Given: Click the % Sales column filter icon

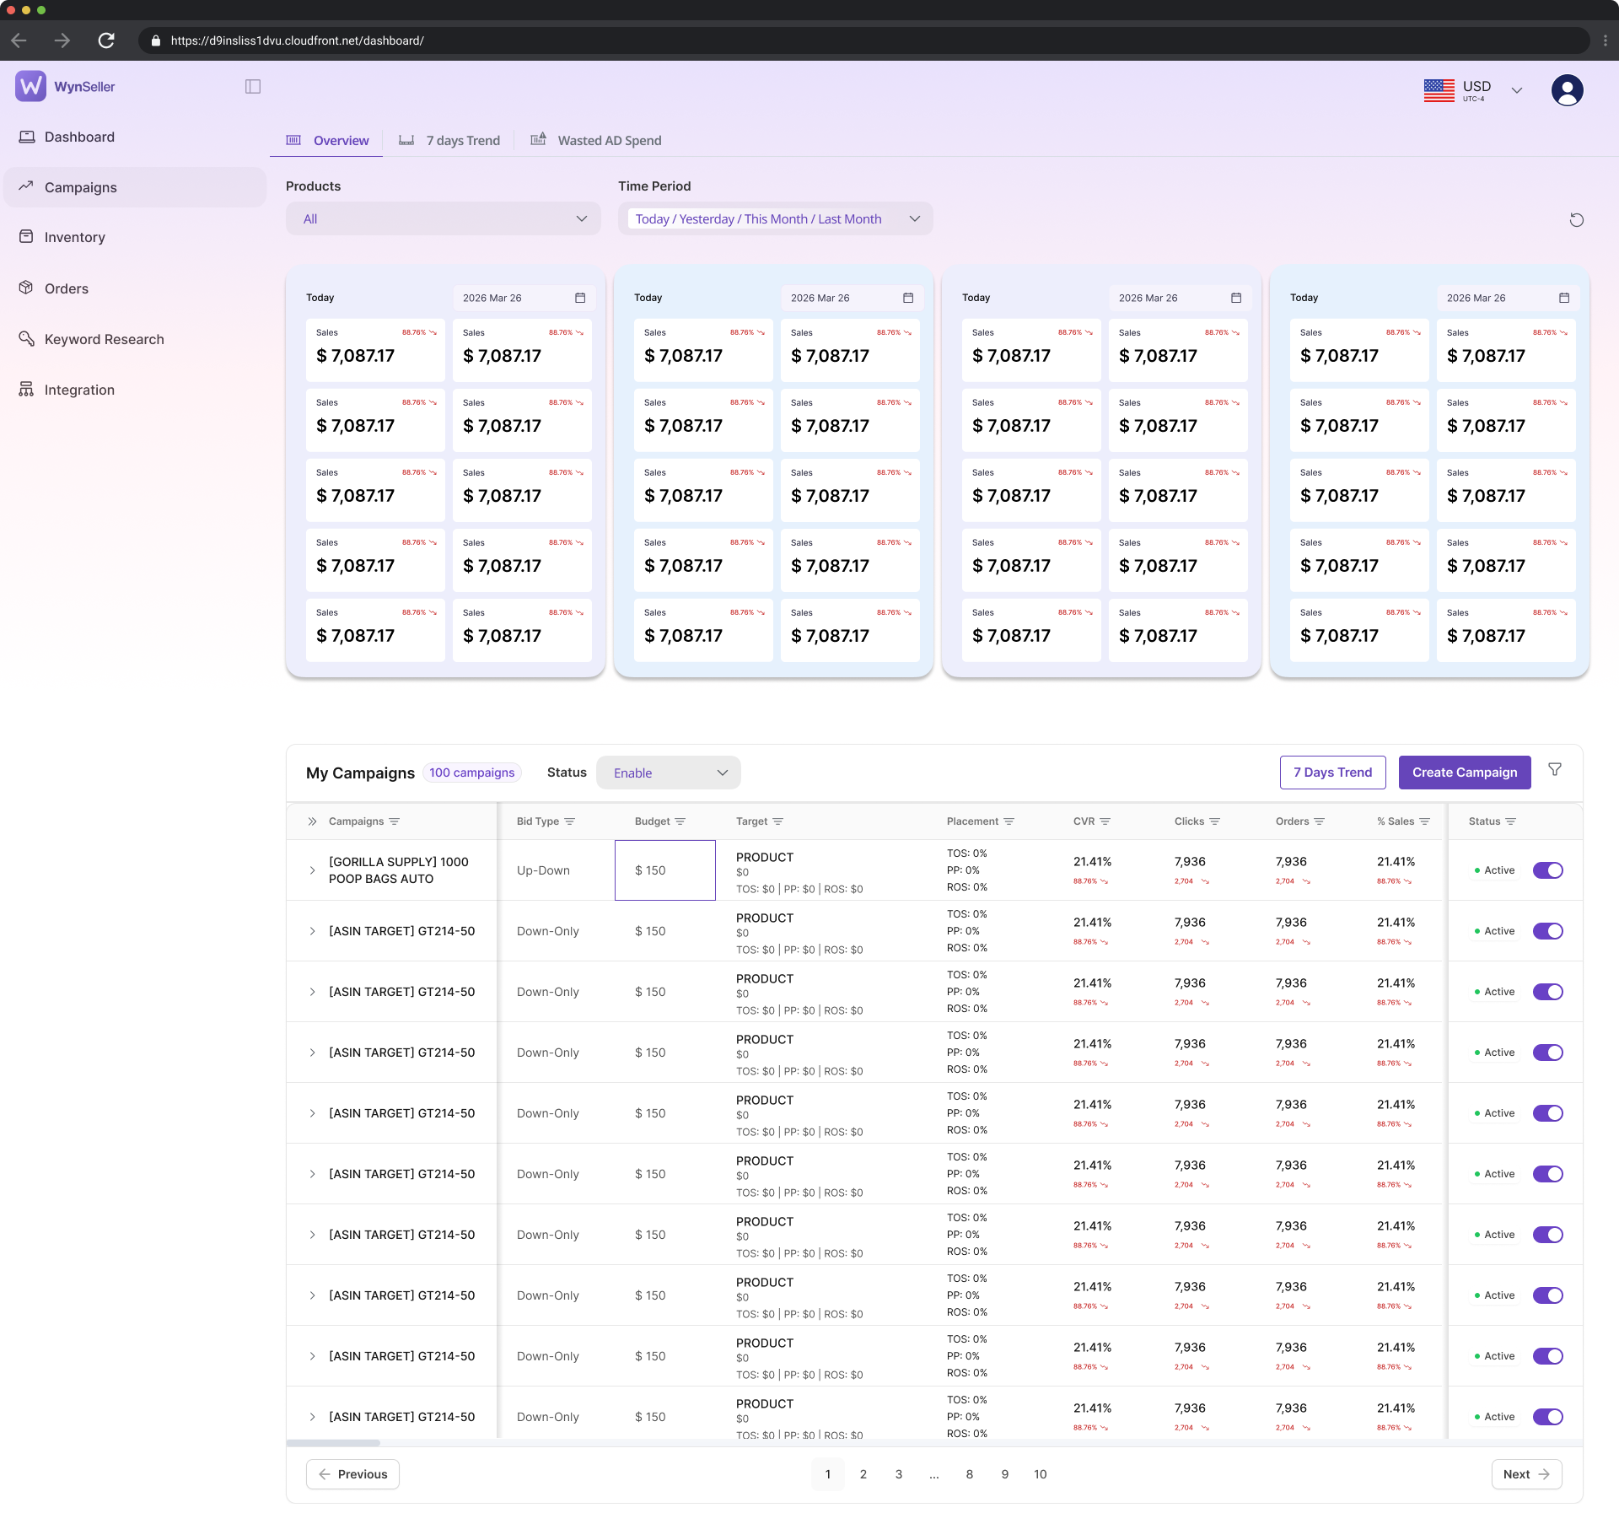Looking at the screenshot, I should click(1424, 821).
